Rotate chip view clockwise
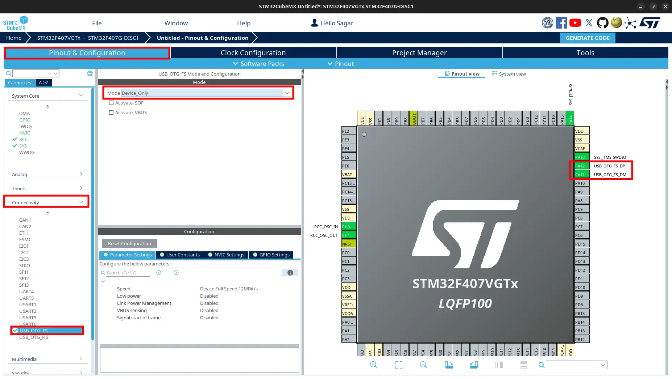This screenshot has width=672, height=379. coord(449,365)
